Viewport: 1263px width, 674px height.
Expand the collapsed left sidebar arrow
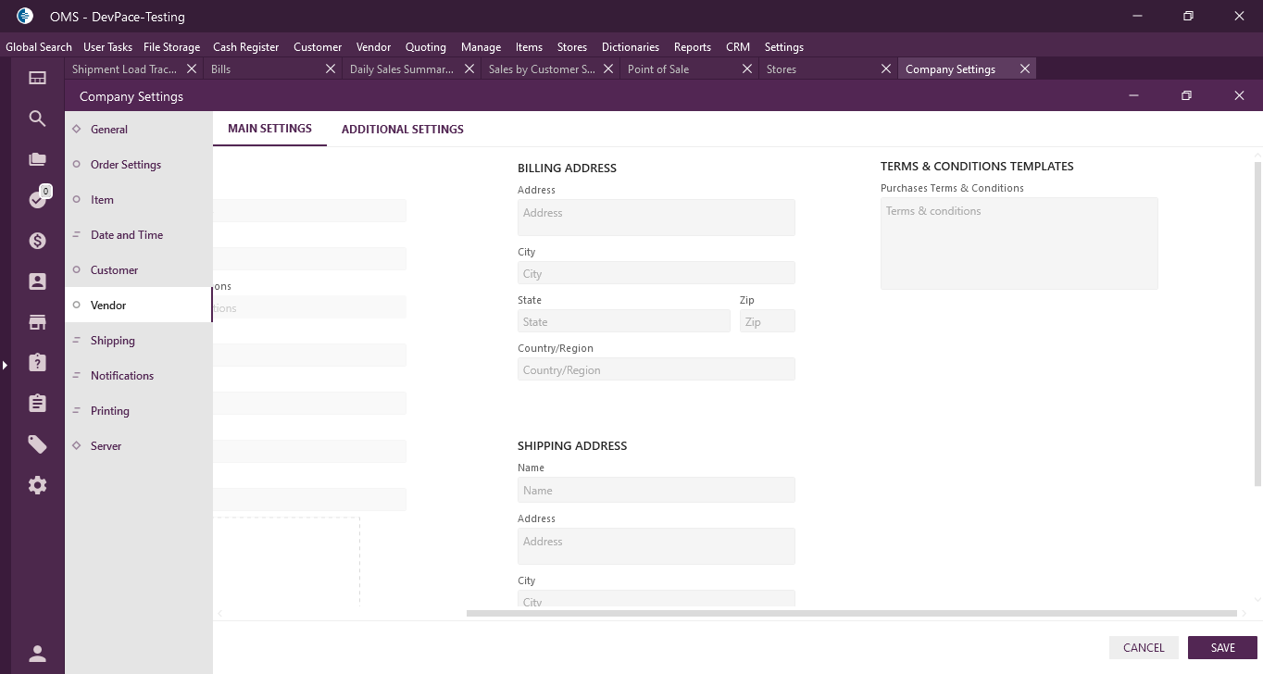point(5,366)
